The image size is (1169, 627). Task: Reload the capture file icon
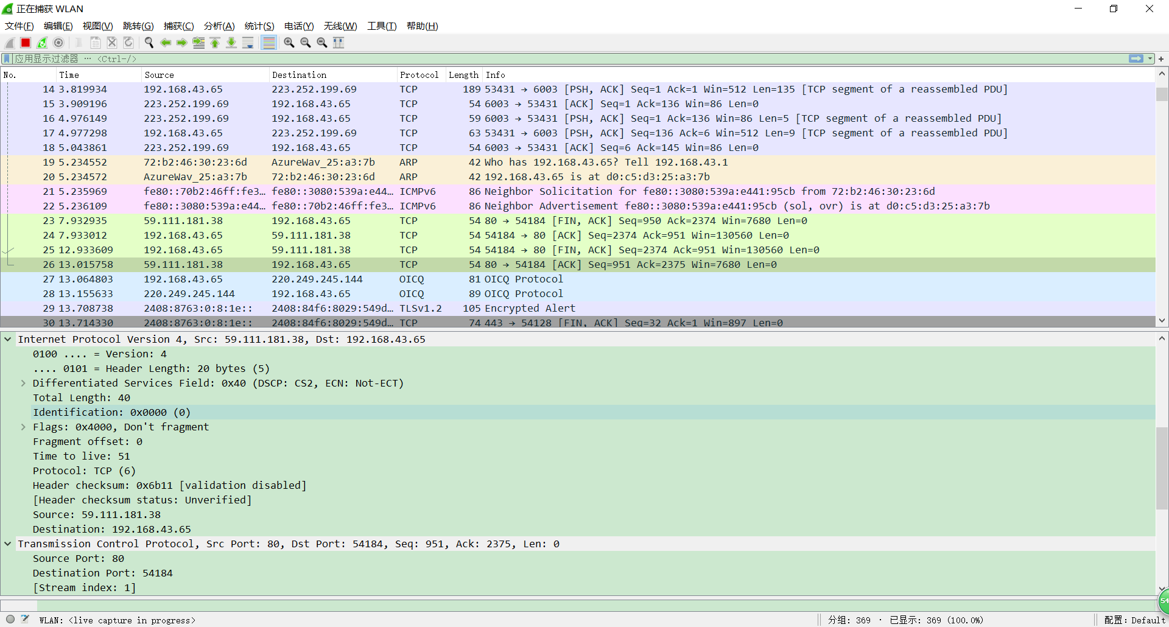click(x=128, y=43)
